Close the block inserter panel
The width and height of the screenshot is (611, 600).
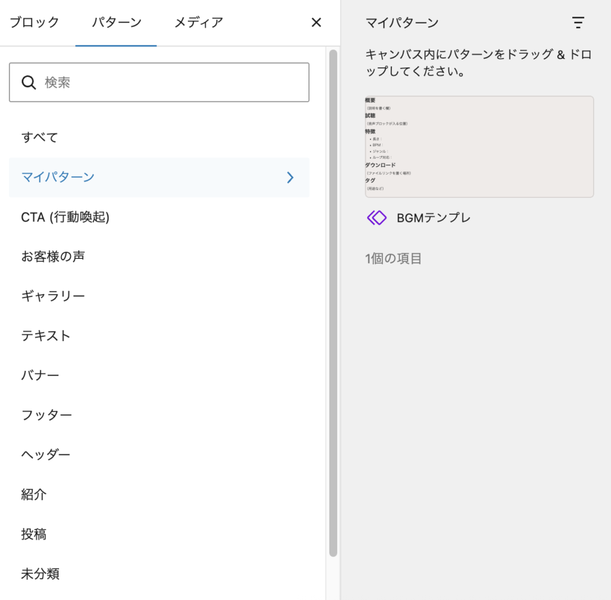click(x=316, y=23)
